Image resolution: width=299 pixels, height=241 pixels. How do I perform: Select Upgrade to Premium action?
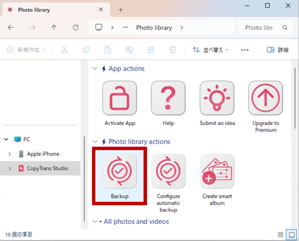[x=266, y=107]
